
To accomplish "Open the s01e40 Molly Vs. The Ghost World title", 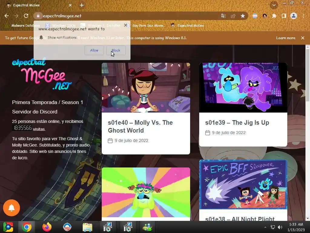I will pyautogui.click(x=140, y=127).
